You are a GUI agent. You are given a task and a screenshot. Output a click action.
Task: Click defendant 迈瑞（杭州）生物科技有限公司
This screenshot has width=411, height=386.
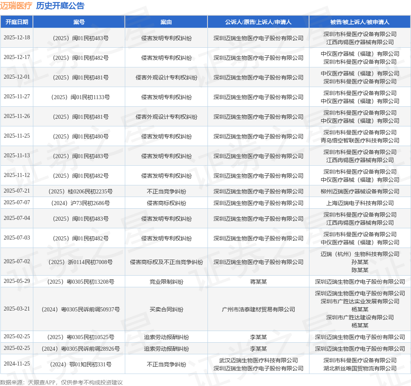[360, 254]
